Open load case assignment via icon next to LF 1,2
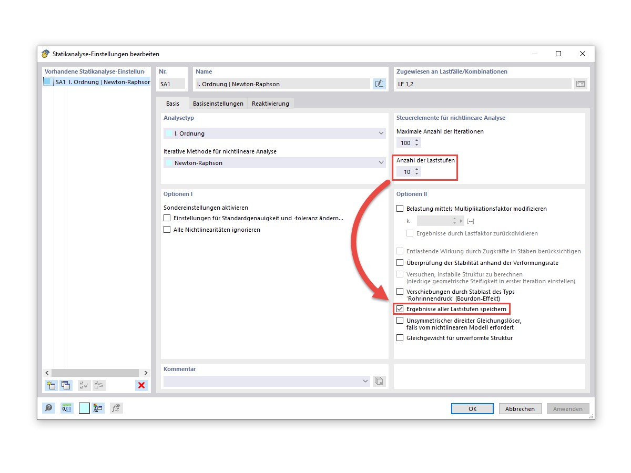631x473 pixels. click(581, 83)
